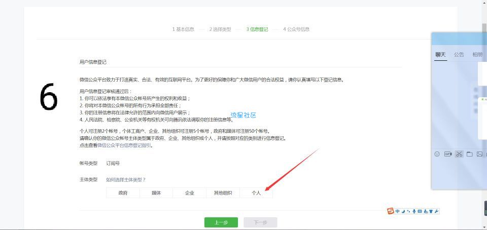Open the 如何选择主体类型？ help link
Viewport: 487px width, 230px height.
[x=126, y=179]
